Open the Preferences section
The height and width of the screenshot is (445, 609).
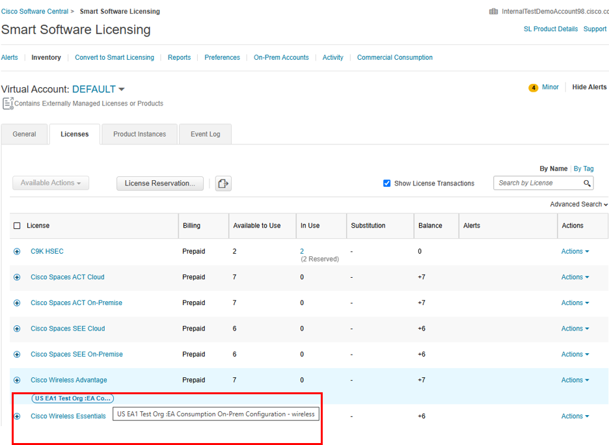[x=222, y=57]
